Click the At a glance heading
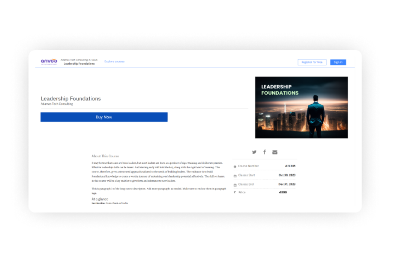396x263 pixels. tap(100, 199)
